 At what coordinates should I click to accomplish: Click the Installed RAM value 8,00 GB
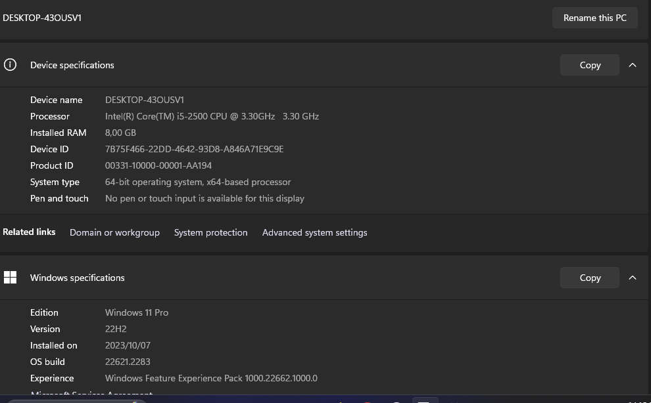(x=120, y=133)
